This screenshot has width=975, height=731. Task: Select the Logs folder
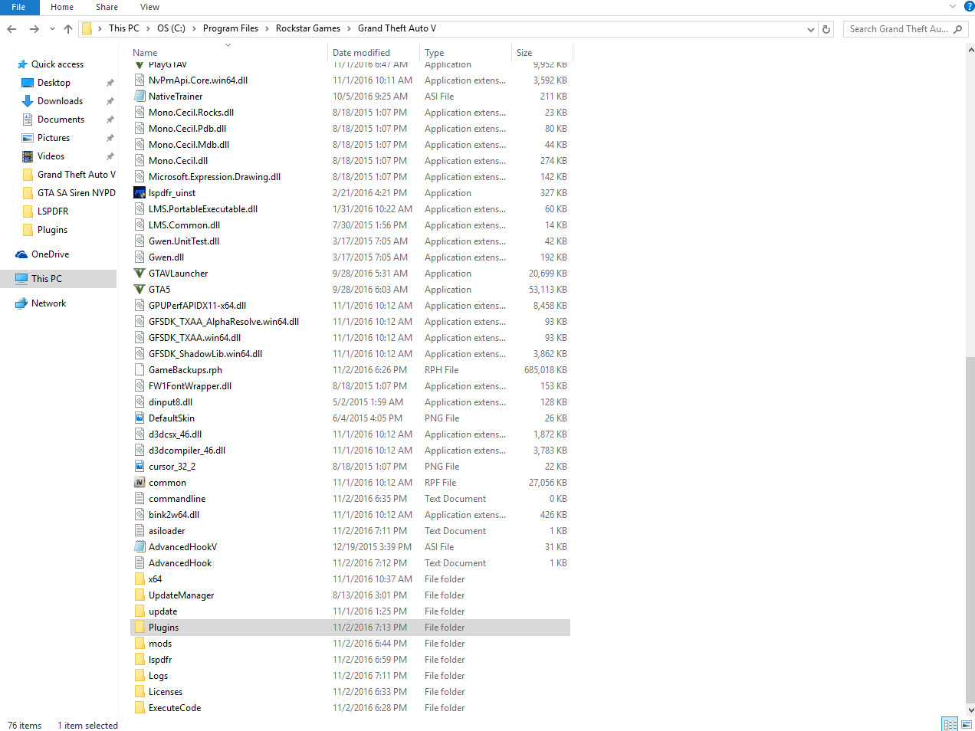pyautogui.click(x=158, y=676)
